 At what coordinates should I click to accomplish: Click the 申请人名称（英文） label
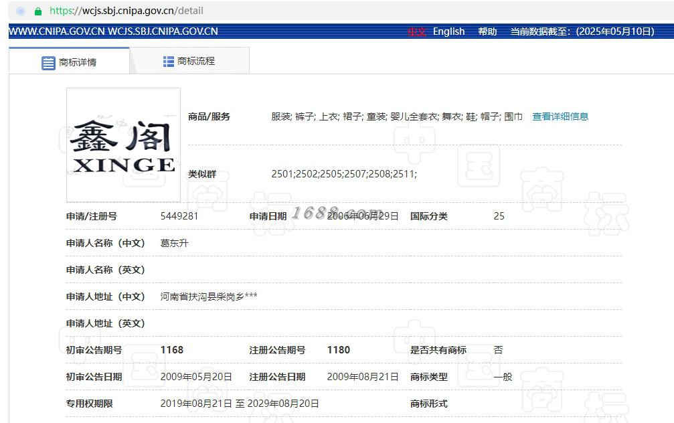105,270
